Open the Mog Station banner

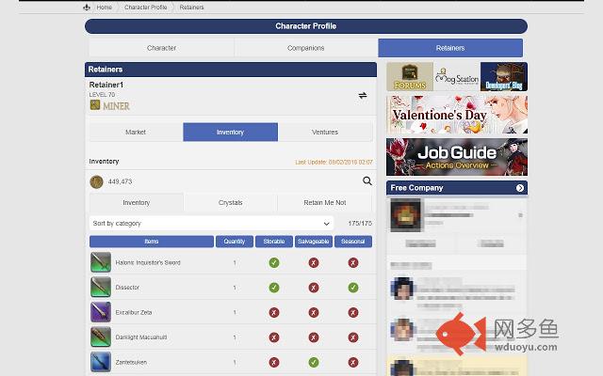[457, 77]
